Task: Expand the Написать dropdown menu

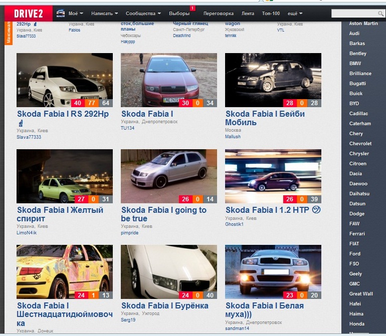Action: pos(105,14)
